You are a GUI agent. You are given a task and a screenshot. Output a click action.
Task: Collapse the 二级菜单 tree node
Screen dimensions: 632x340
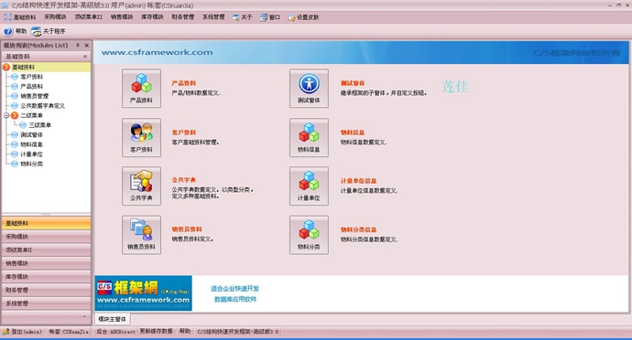tap(6, 115)
